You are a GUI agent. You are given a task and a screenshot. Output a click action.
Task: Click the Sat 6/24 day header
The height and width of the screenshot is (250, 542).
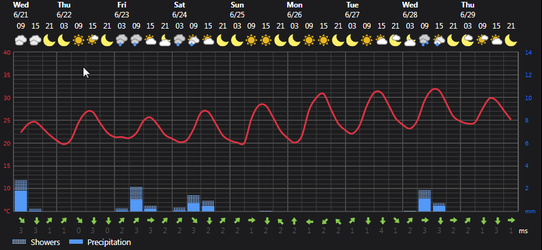pos(179,10)
